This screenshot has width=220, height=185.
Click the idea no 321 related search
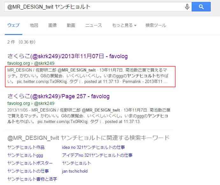[93, 147]
